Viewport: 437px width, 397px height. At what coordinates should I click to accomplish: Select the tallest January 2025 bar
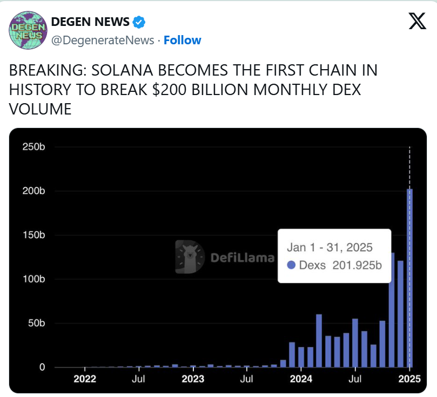coord(409,278)
